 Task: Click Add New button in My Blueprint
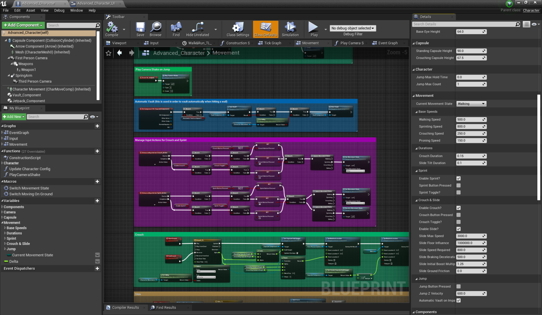[14, 117]
